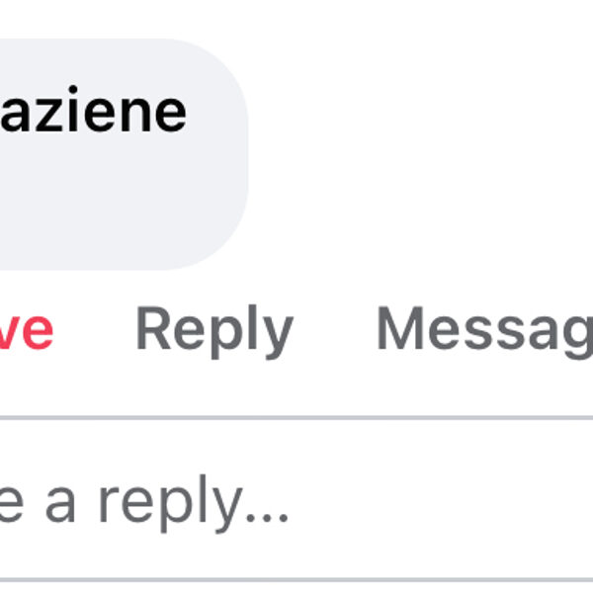Viewport: 593px width, 593px height.
Task: Choose Message from the comment actions
Action: point(484,330)
